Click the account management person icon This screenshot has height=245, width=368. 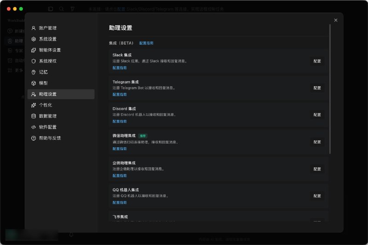click(x=34, y=28)
